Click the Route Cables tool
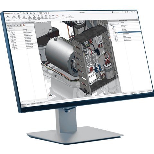Screen dimensions: 154x154 pyautogui.click(x=50, y=17)
